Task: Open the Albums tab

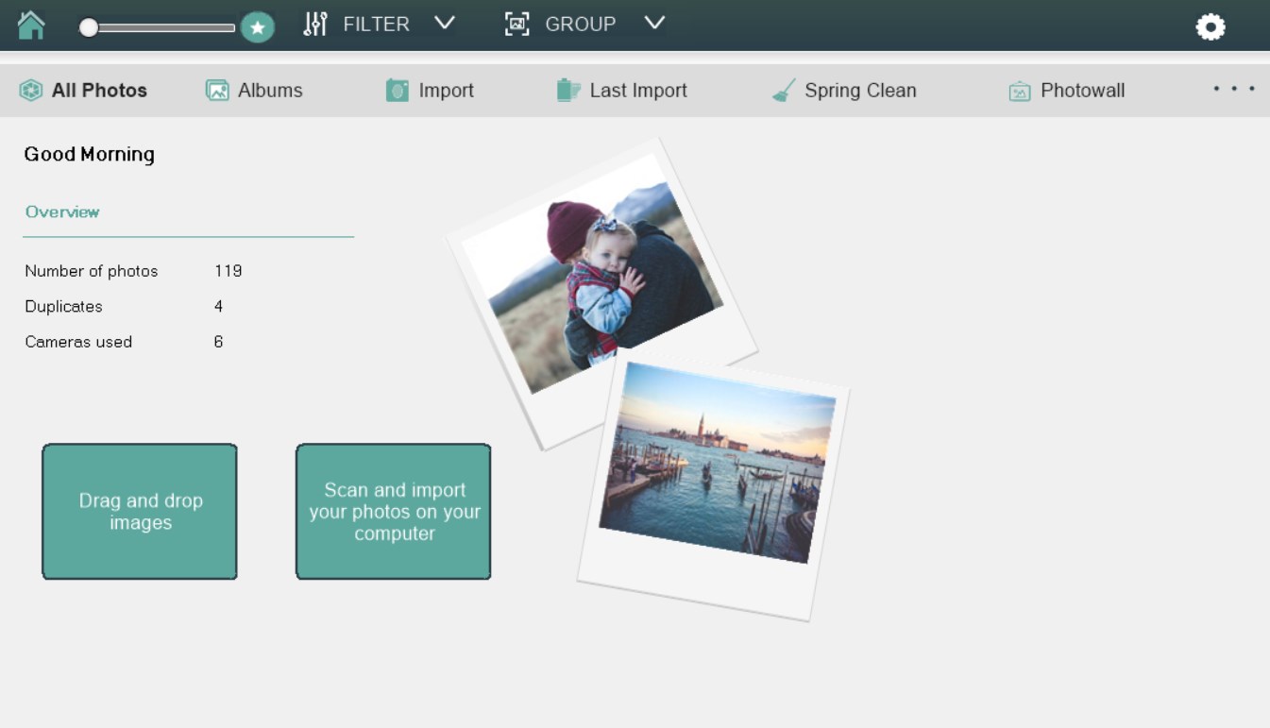Action: (x=254, y=91)
